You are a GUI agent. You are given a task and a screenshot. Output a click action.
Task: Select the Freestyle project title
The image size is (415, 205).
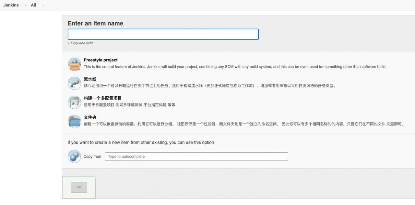tap(101, 60)
